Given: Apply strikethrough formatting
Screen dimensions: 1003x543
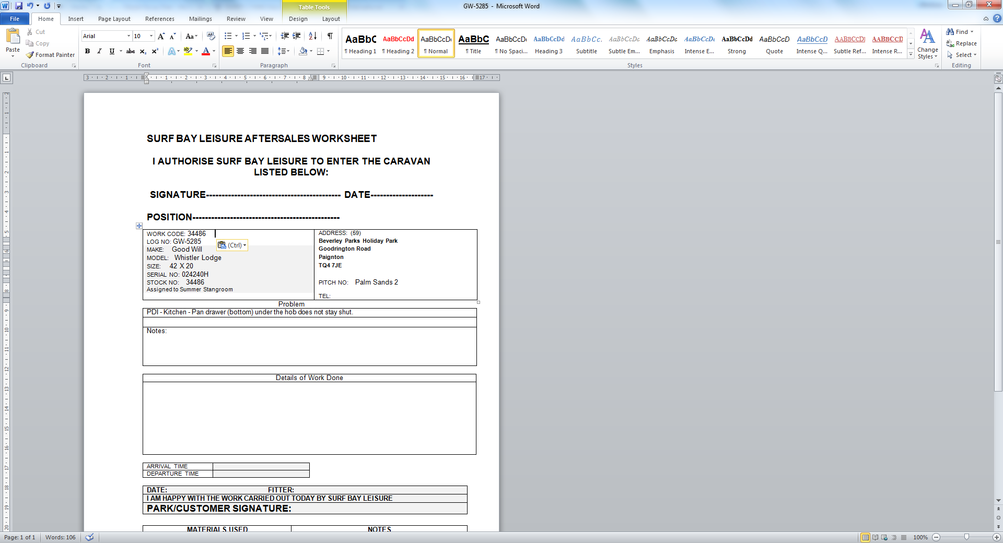Looking at the screenshot, I should pos(131,51).
